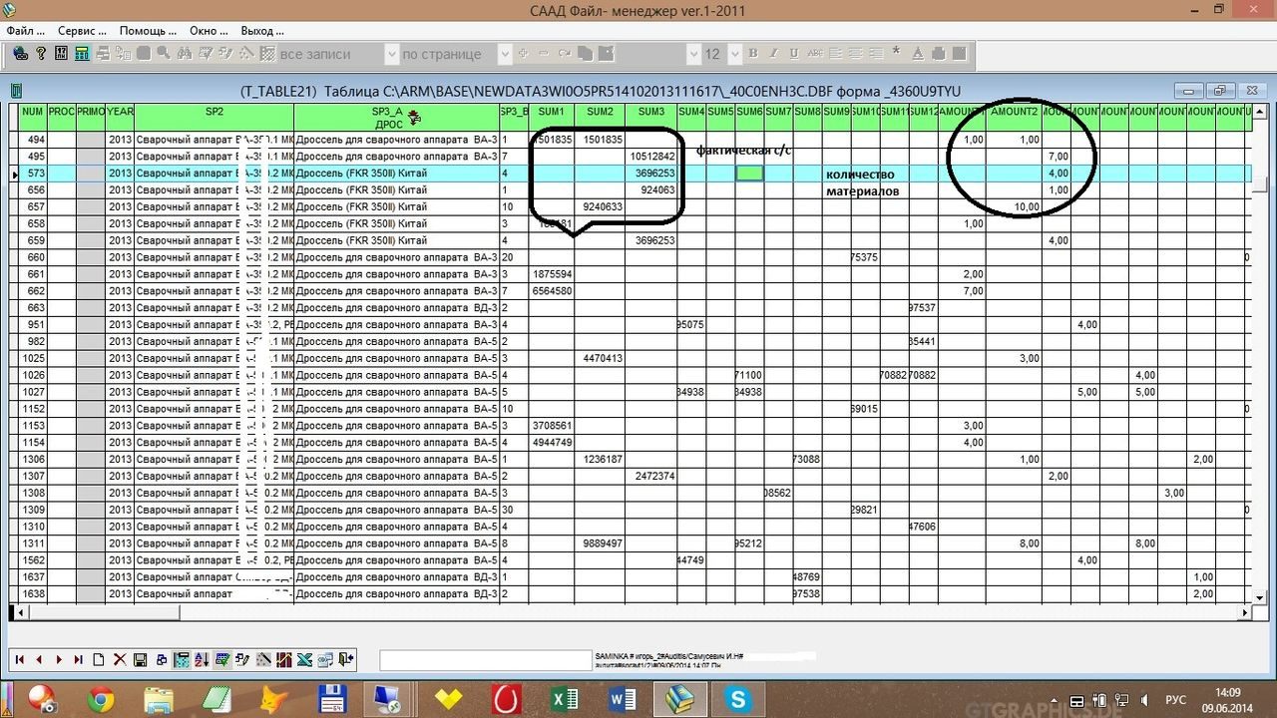Export table to Excel
Image resolution: width=1277 pixels, height=718 pixels.
coord(305,659)
